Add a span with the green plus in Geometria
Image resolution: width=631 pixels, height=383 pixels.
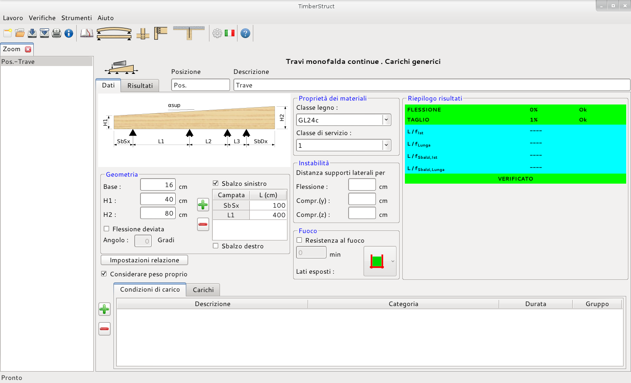coord(203,205)
